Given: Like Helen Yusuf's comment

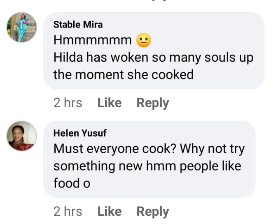Looking at the screenshot, I should (109, 211).
